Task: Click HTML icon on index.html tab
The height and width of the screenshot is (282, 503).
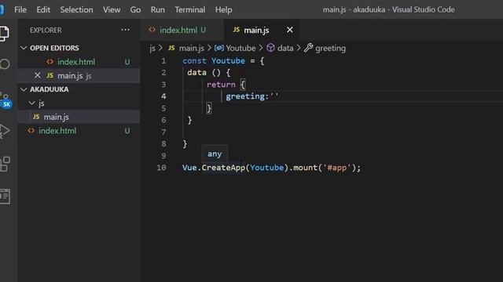Action: tap(152, 30)
